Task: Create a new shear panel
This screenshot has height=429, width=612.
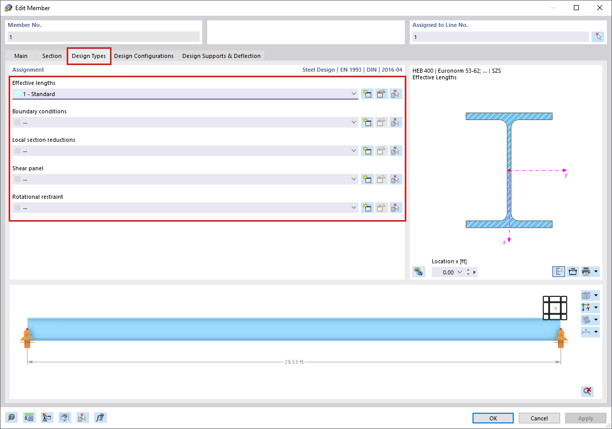Action: [367, 179]
